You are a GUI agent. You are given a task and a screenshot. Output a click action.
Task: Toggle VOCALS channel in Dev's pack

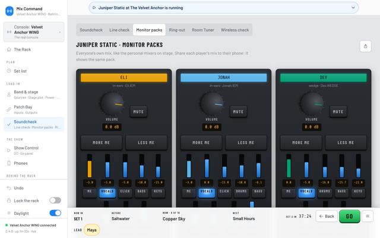[x=306, y=193]
